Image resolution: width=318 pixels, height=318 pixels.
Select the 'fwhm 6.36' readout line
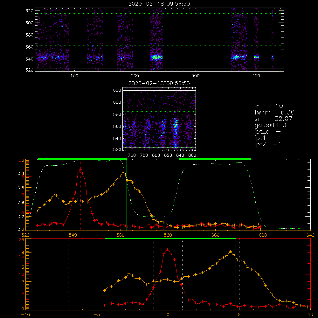[274, 112]
